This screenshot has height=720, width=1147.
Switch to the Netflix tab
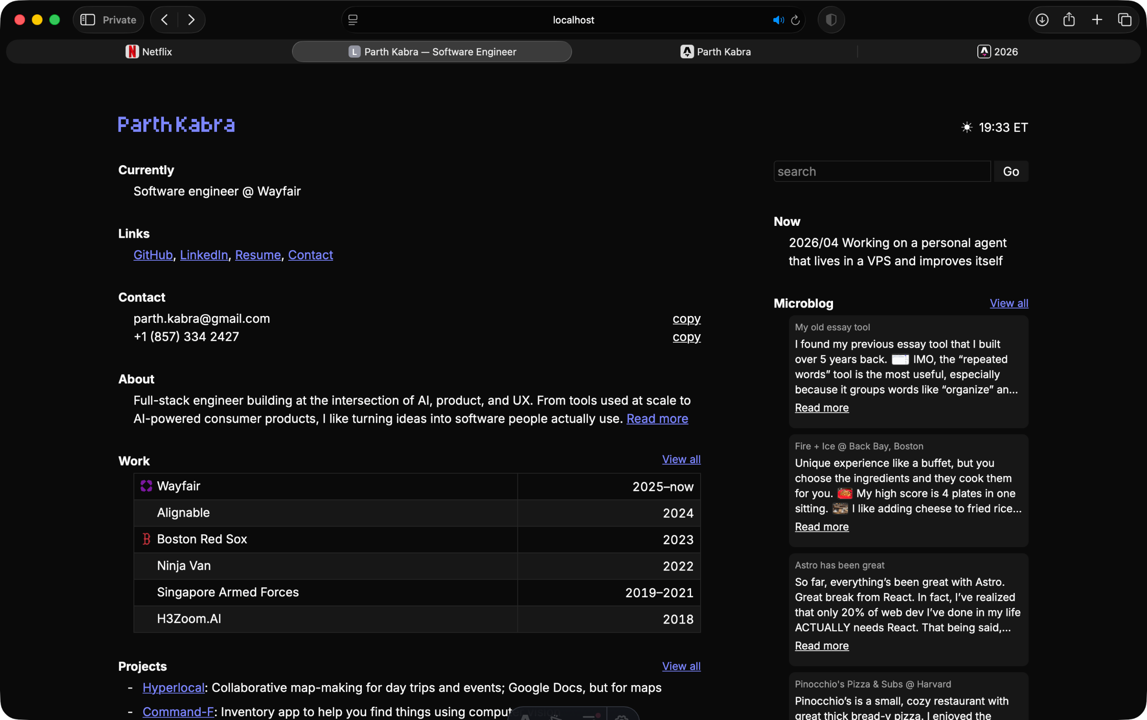(149, 52)
